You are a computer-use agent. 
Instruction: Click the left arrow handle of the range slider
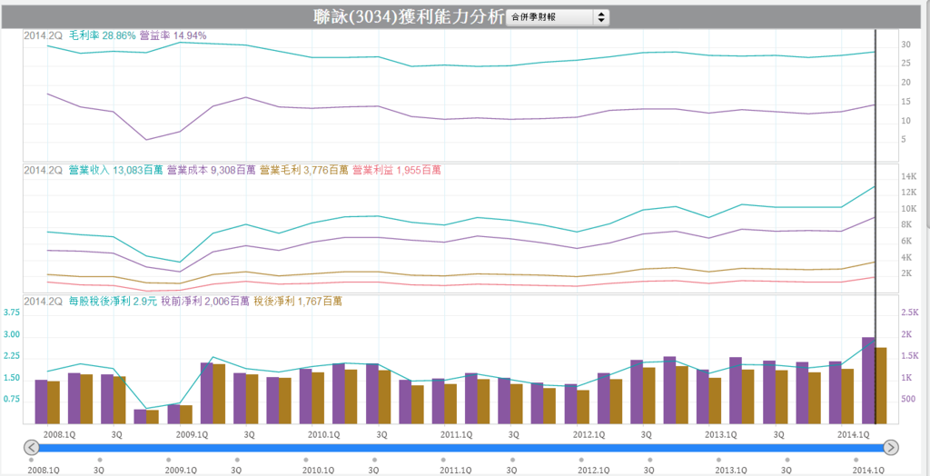(32, 448)
